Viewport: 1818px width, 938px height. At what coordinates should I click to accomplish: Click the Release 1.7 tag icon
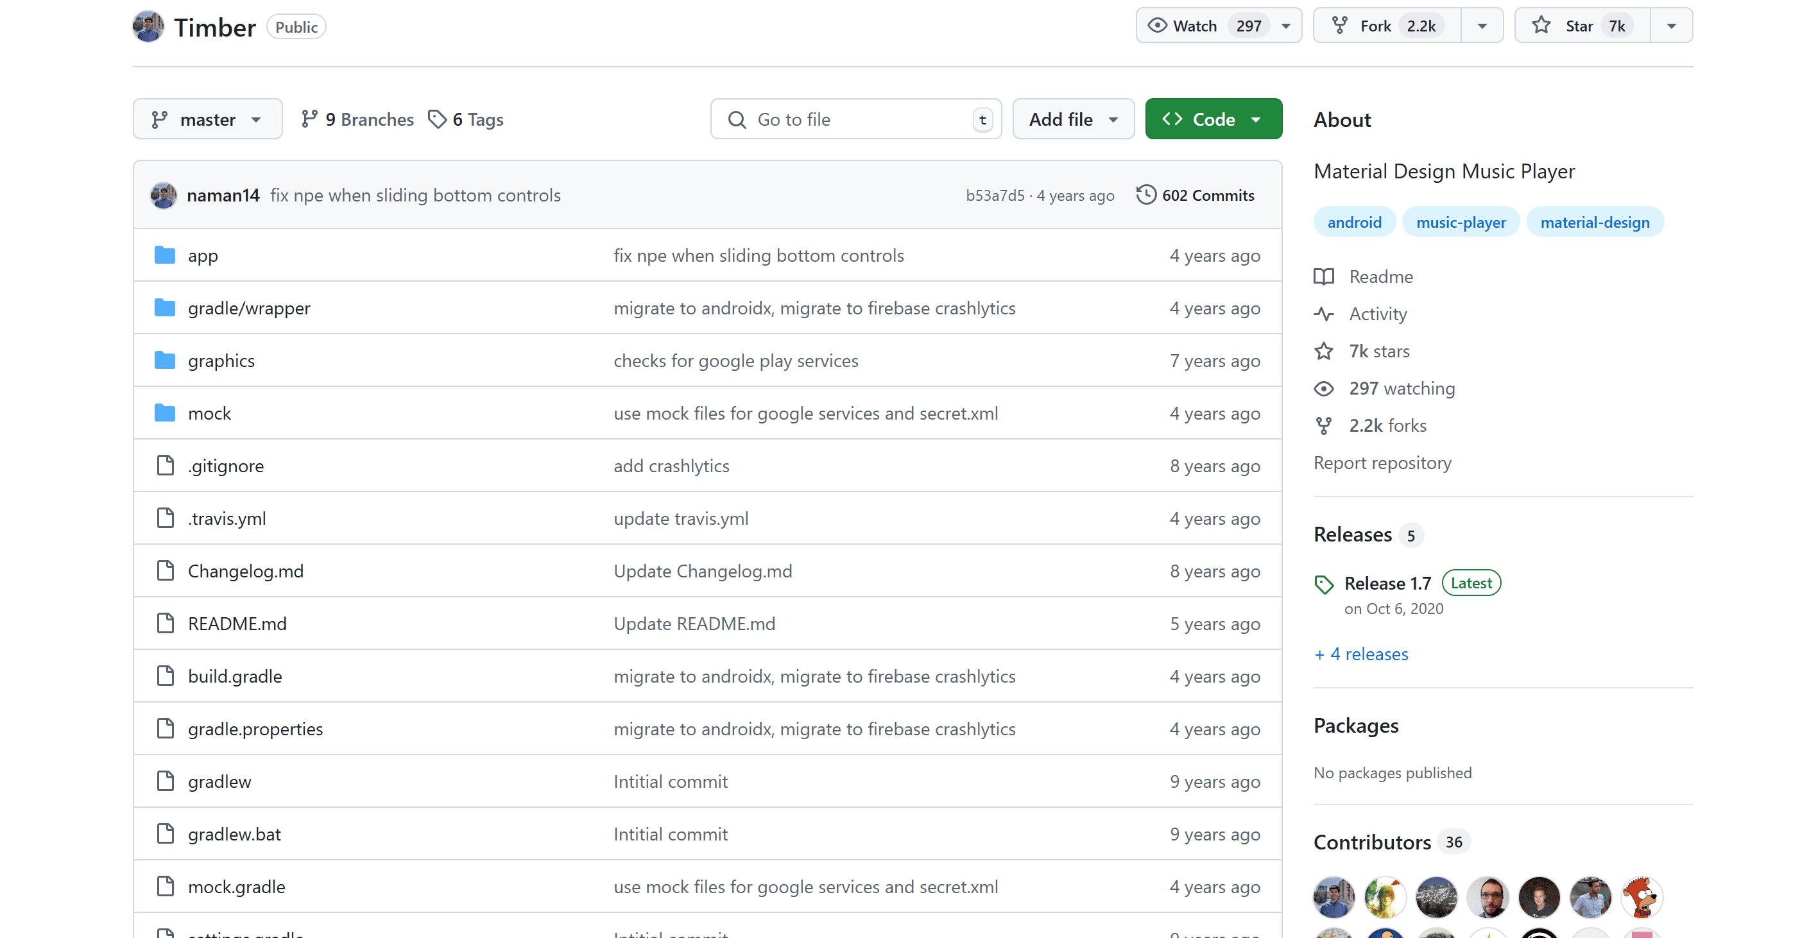(1324, 584)
